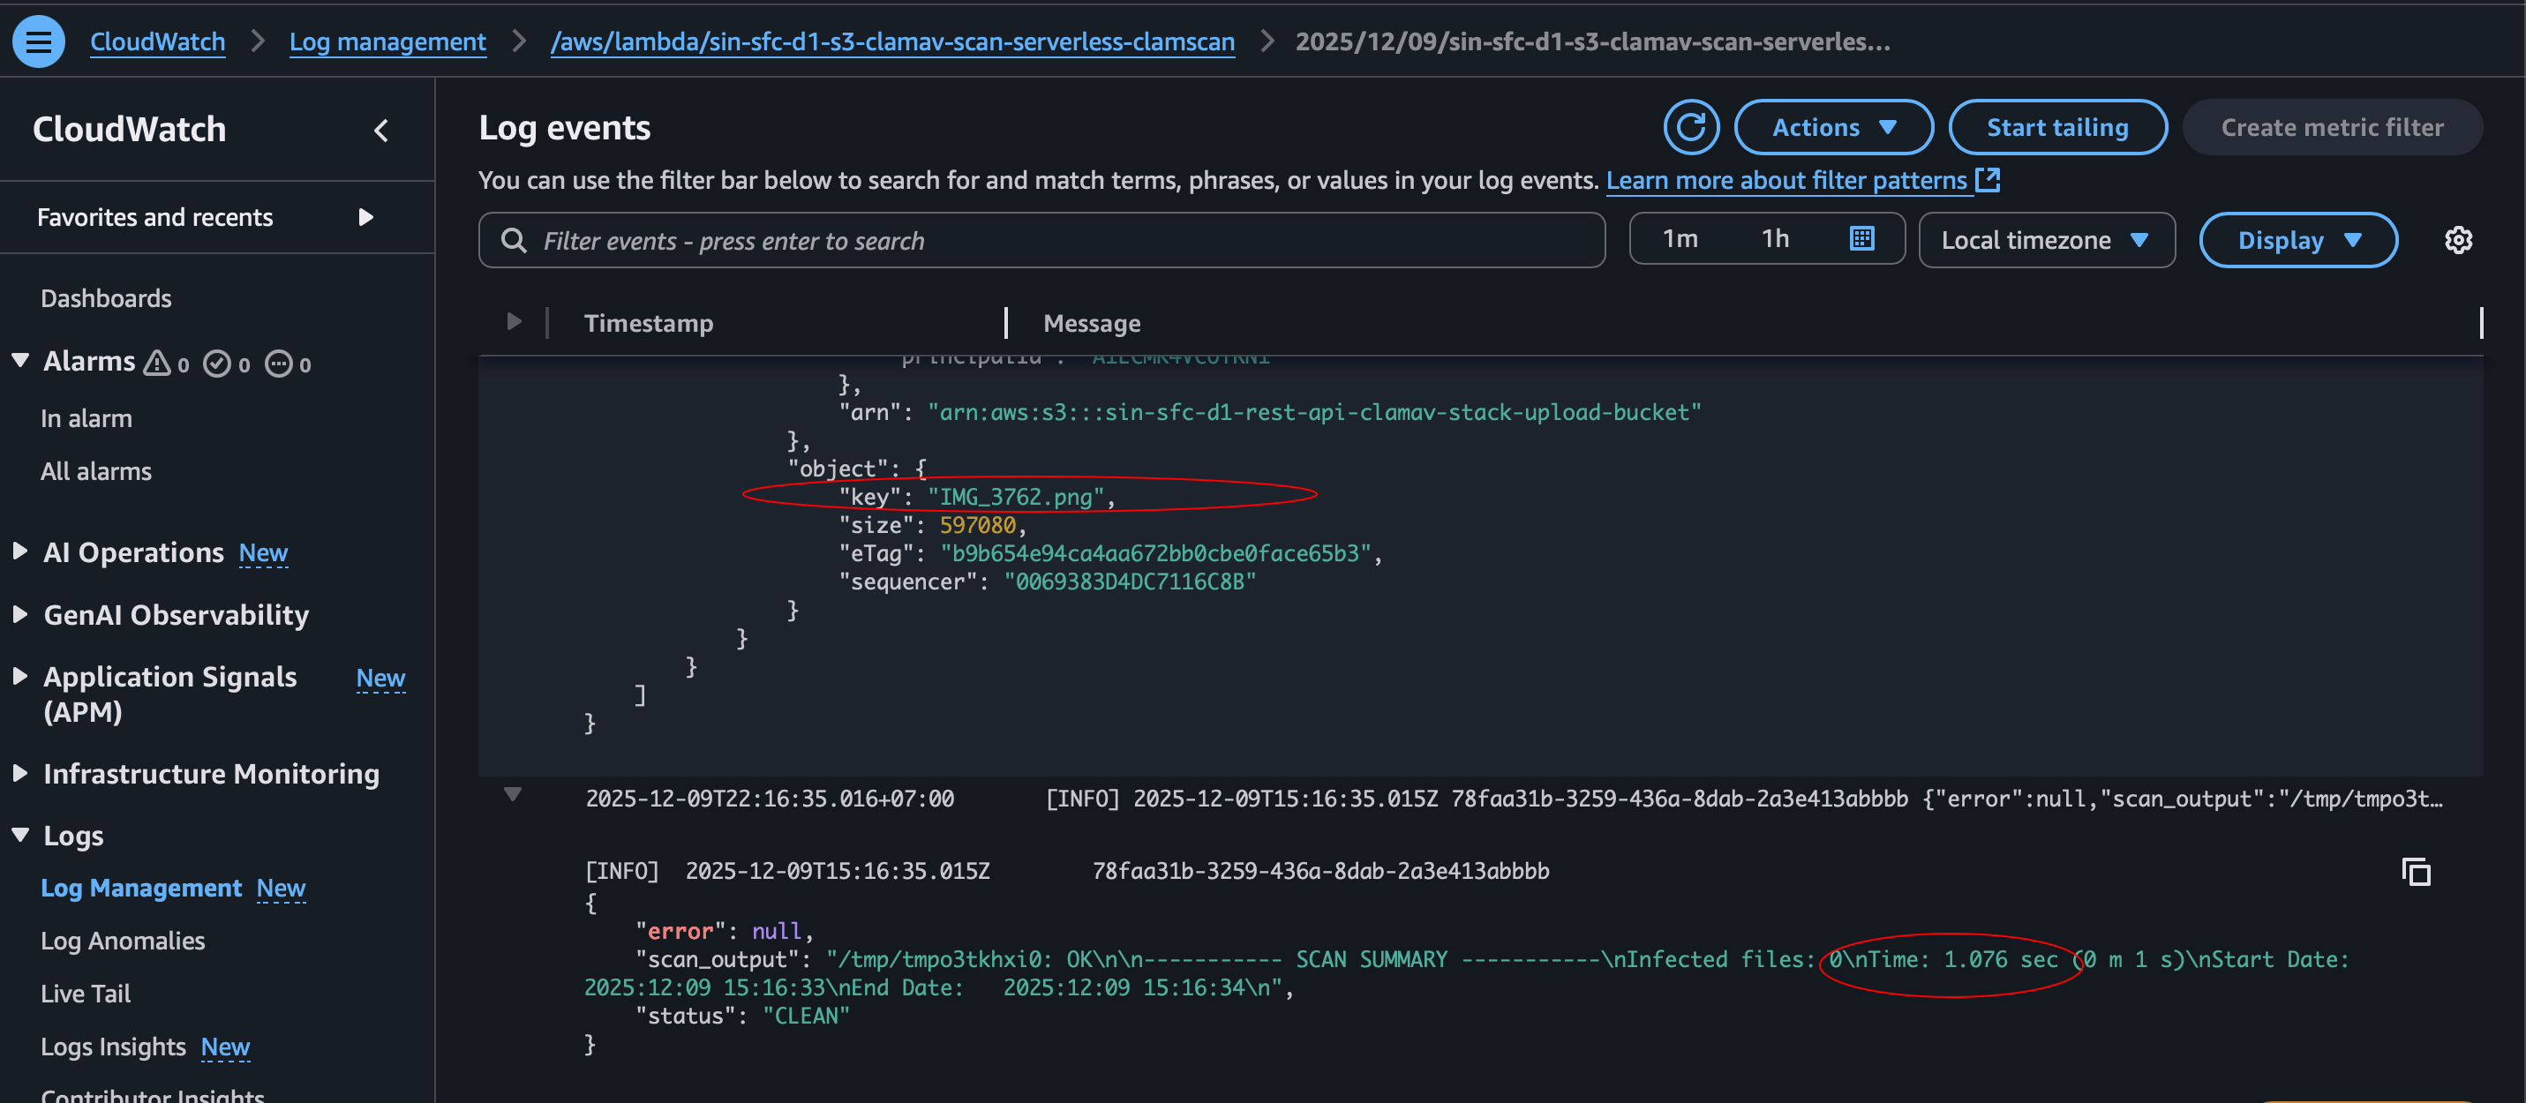Open the calendar custom time range picker

(x=1861, y=238)
